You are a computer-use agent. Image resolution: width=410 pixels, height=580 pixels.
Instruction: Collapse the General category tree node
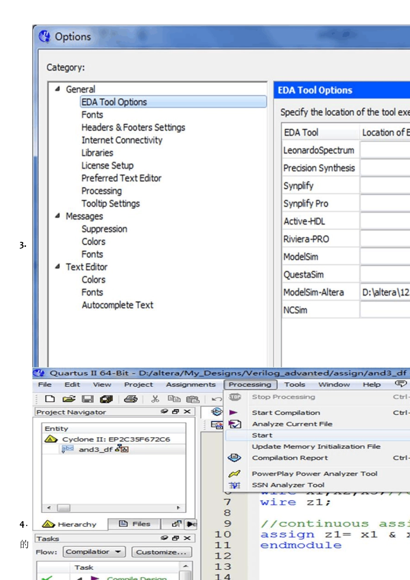tap(57, 89)
